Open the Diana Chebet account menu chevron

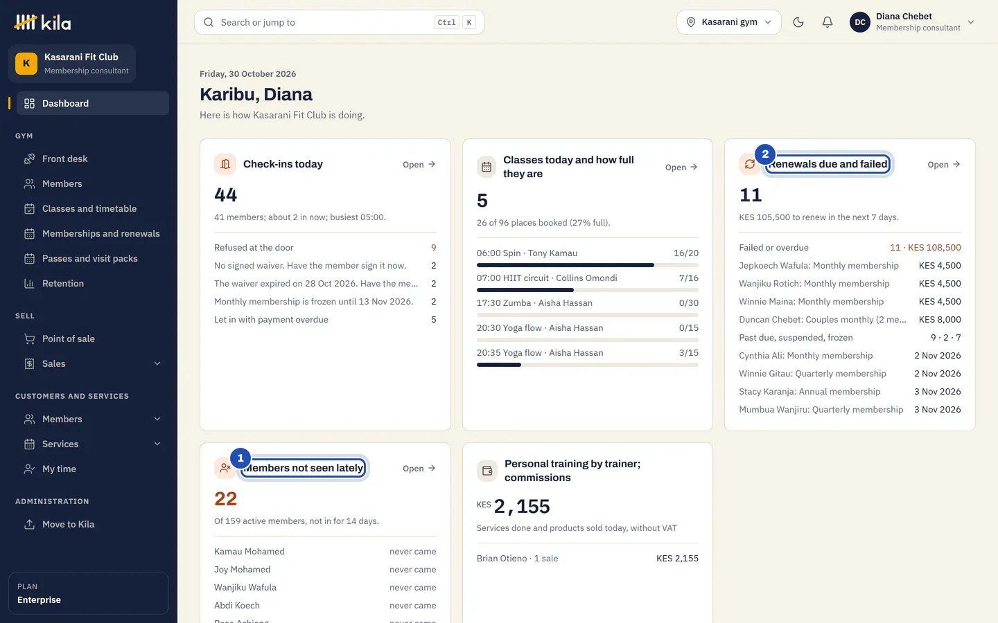tap(971, 22)
